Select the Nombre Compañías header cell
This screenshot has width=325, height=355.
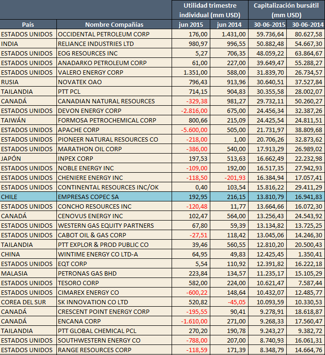114,24
